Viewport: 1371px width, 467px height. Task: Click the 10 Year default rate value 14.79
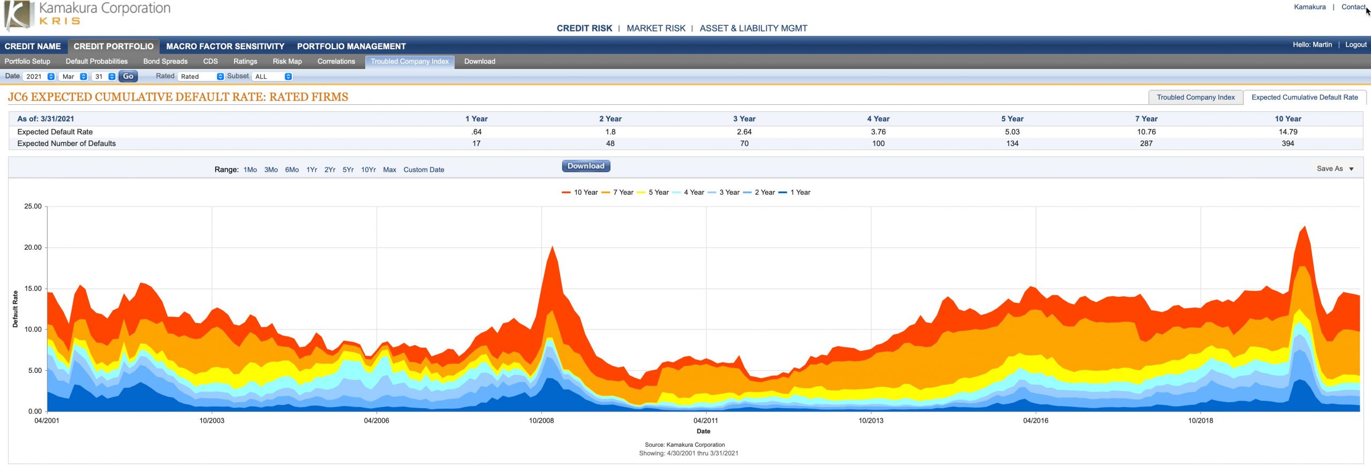tap(1287, 132)
